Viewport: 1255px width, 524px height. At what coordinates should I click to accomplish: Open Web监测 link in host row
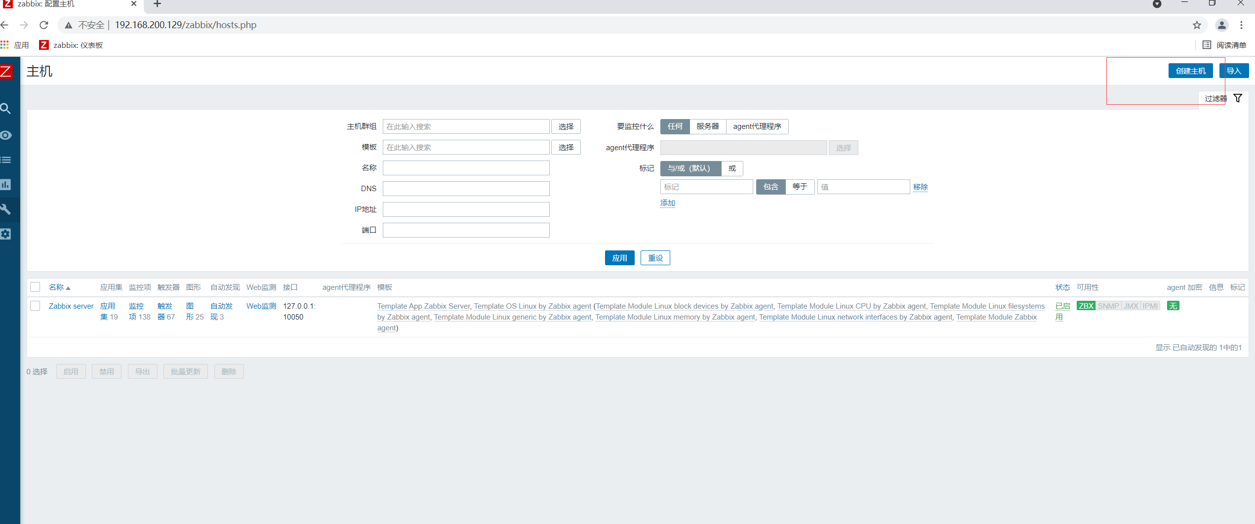pyautogui.click(x=261, y=306)
